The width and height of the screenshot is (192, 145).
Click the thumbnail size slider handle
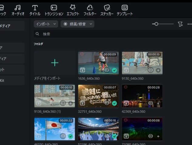tap(157, 24)
